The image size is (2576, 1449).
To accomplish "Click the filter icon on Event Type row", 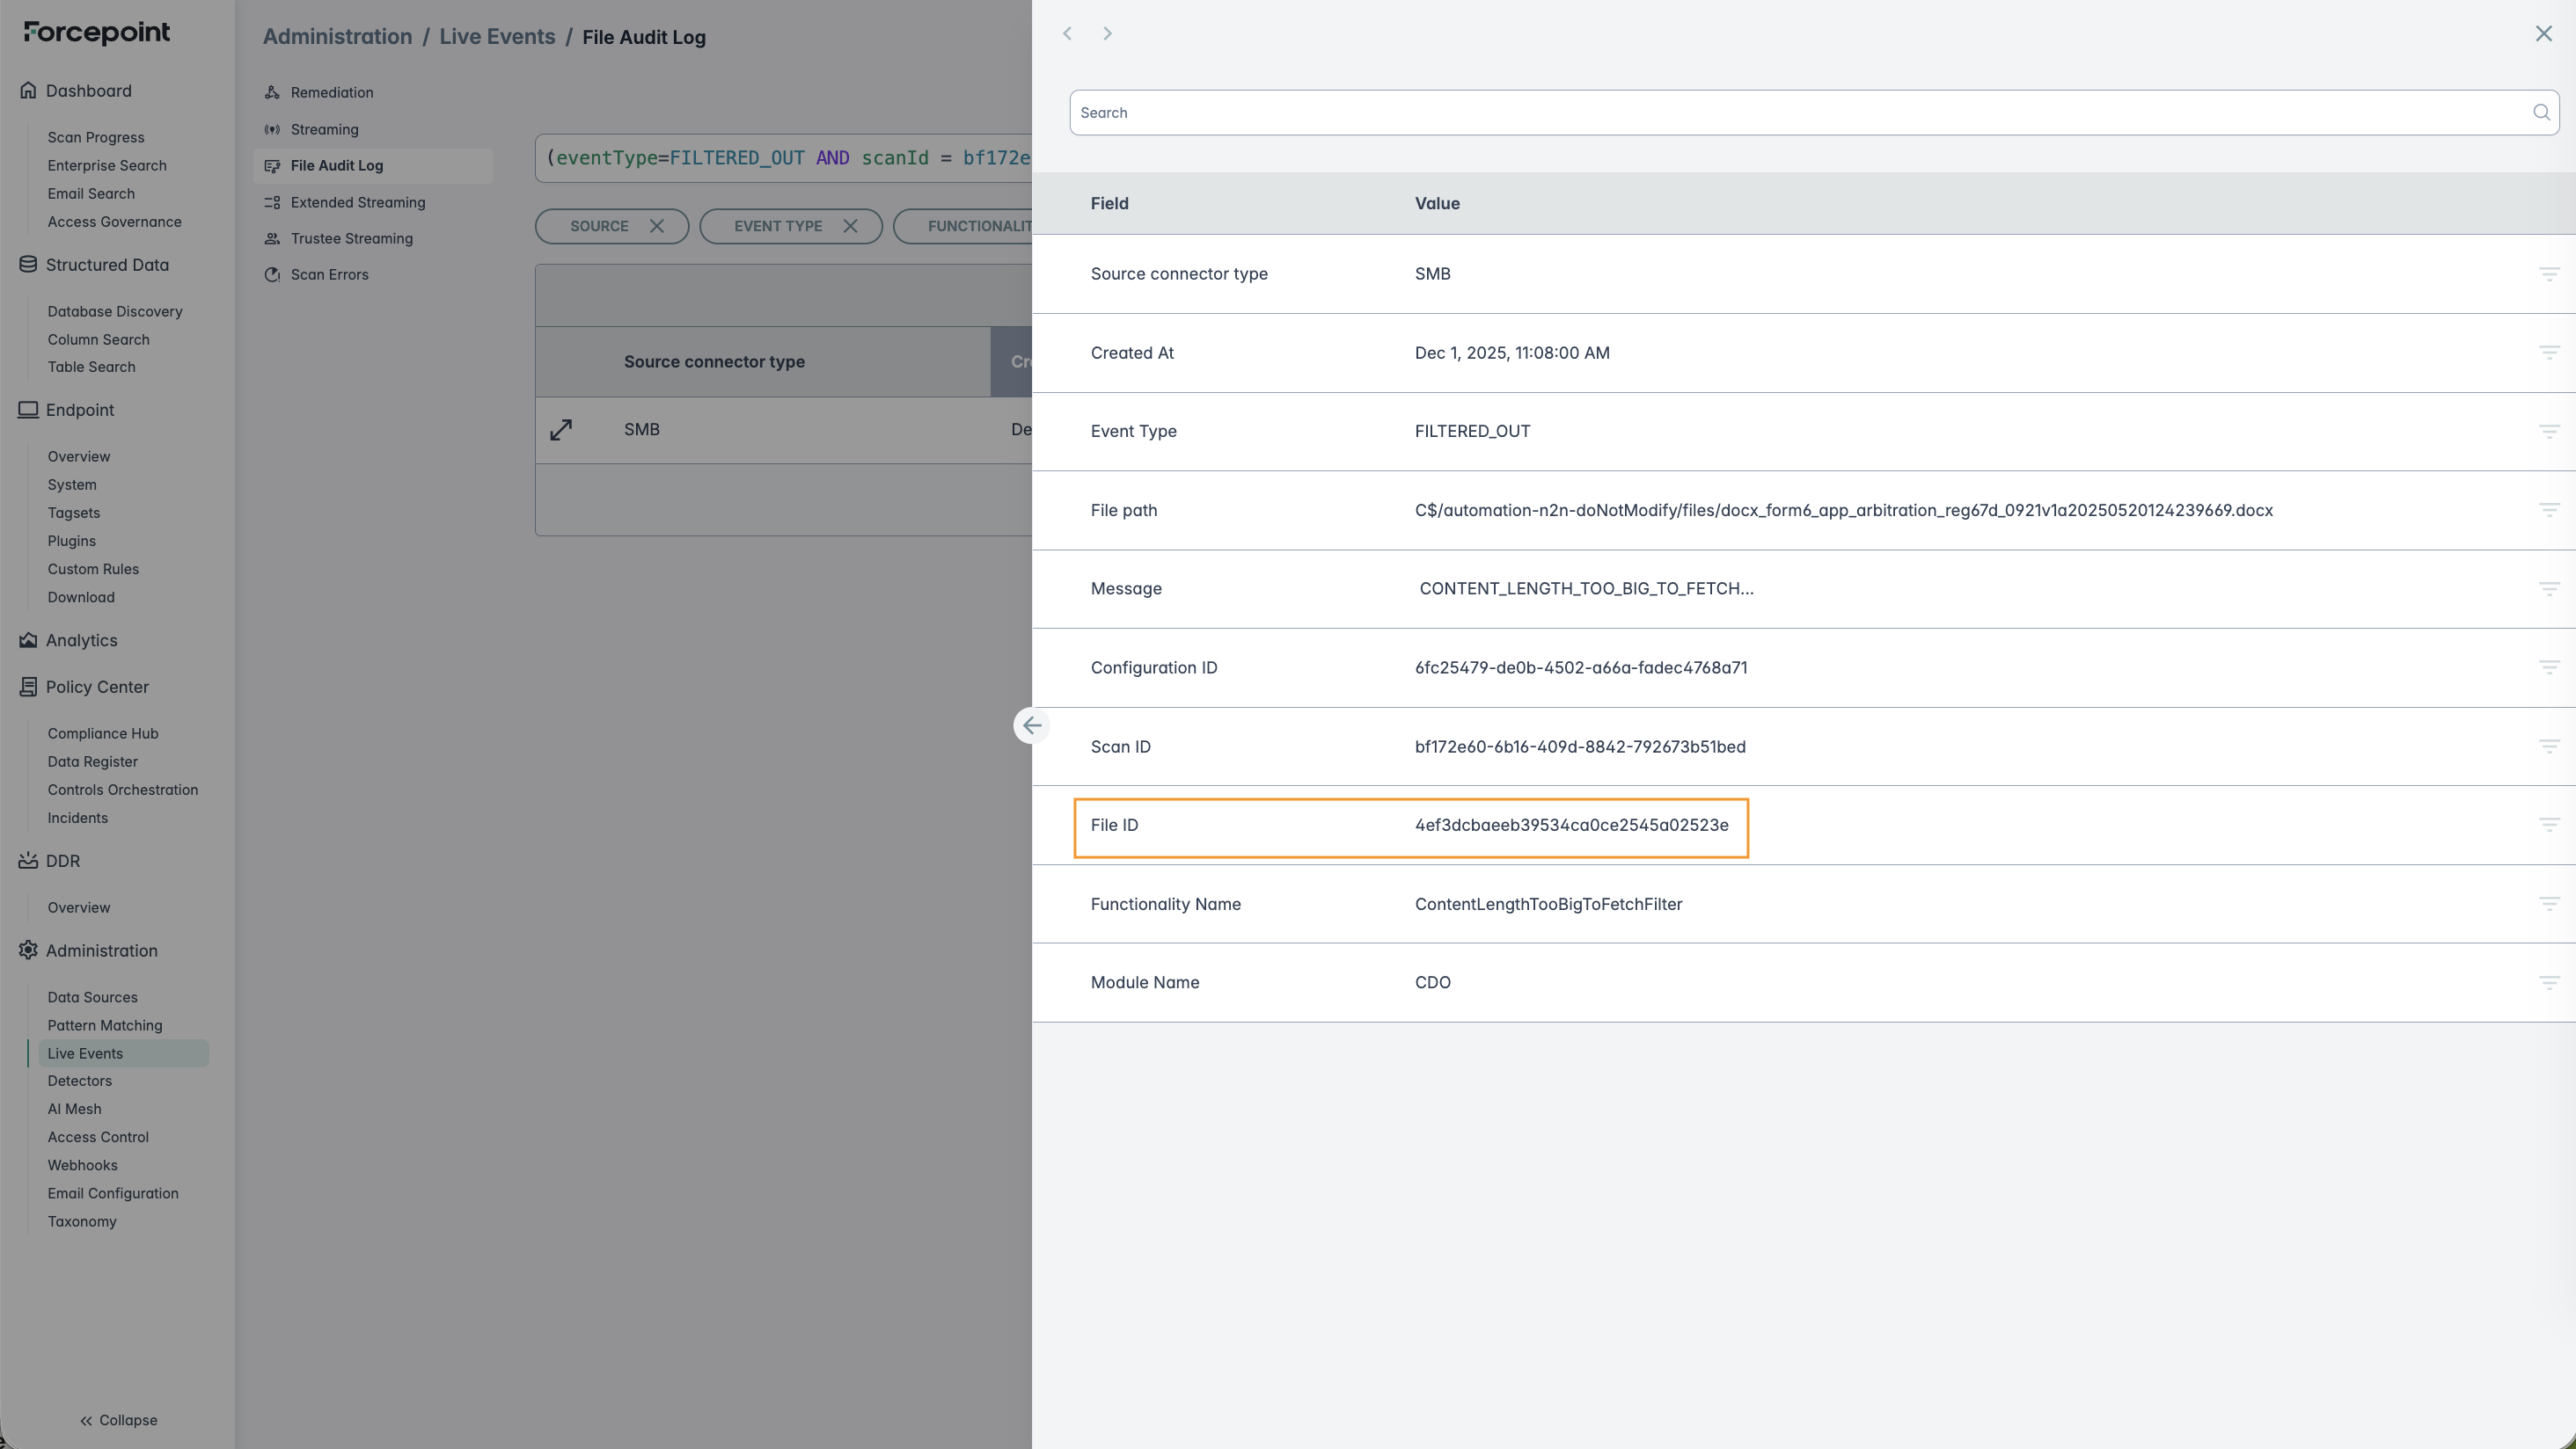I will [x=2548, y=432].
